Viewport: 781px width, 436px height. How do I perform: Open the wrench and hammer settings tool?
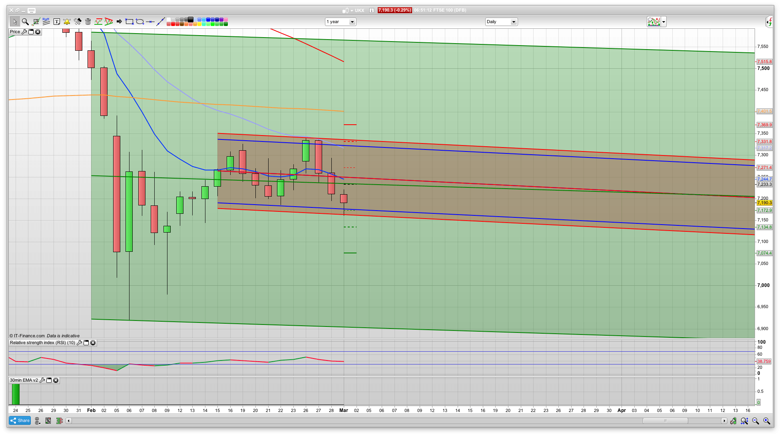(x=78, y=22)
